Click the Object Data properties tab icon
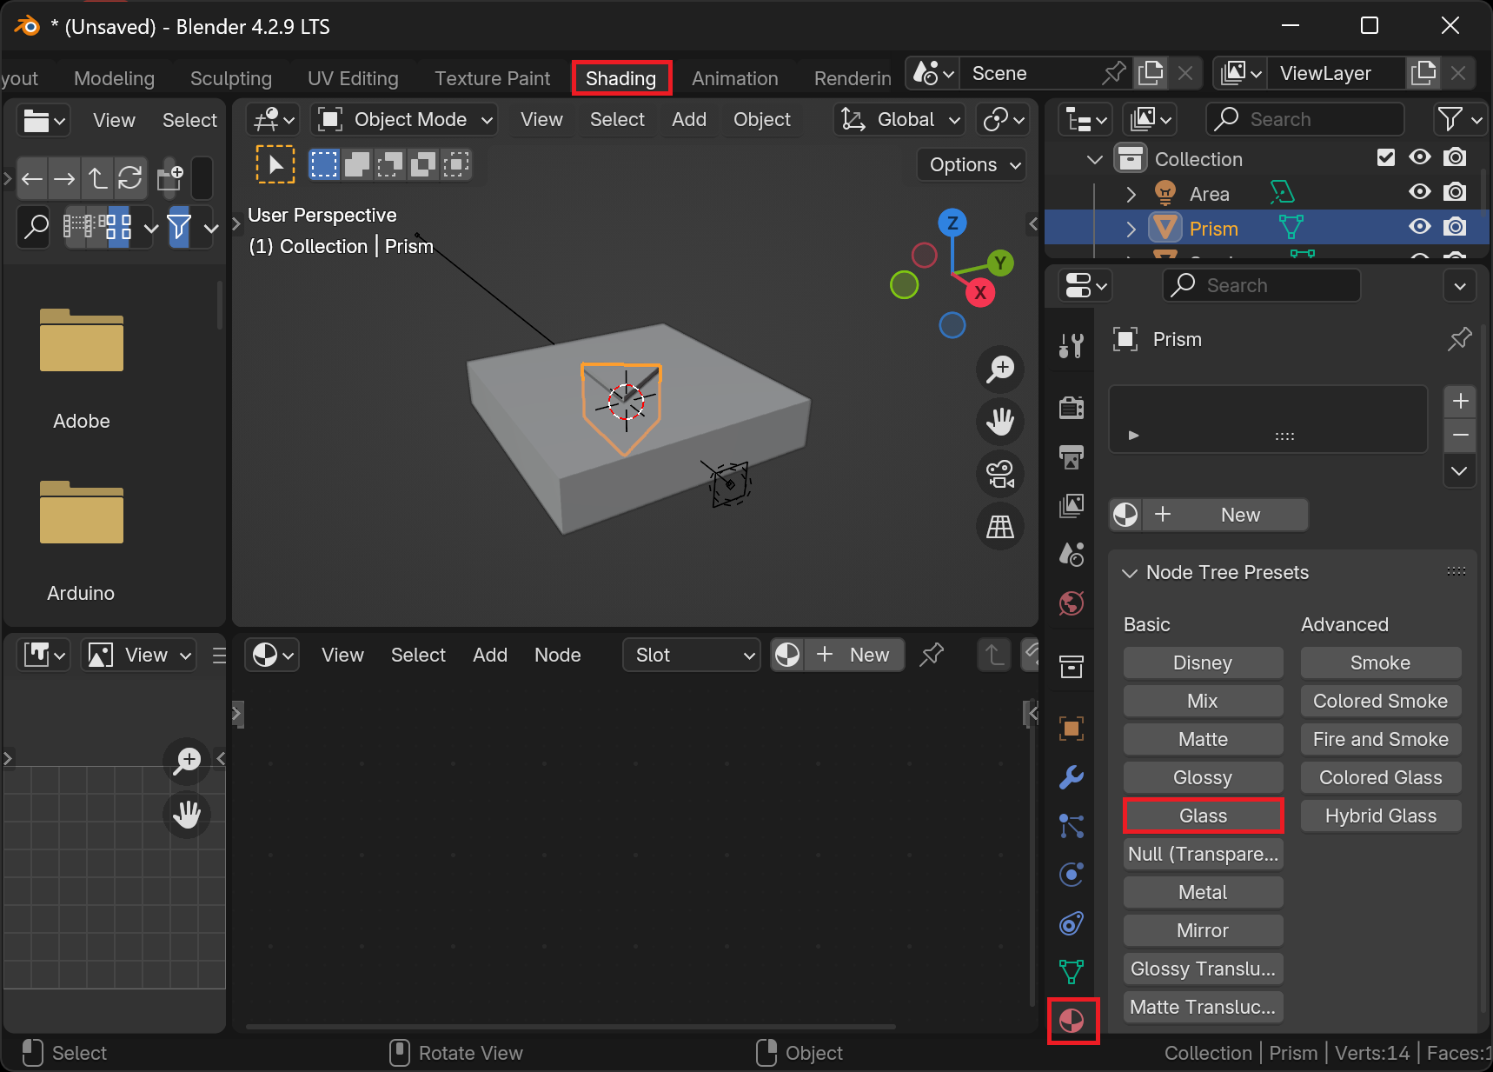The image size is (1493, 1072). click(x=1072, y=971)
